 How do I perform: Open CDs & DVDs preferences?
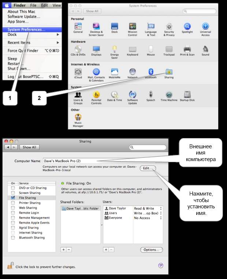coord(78,49)
